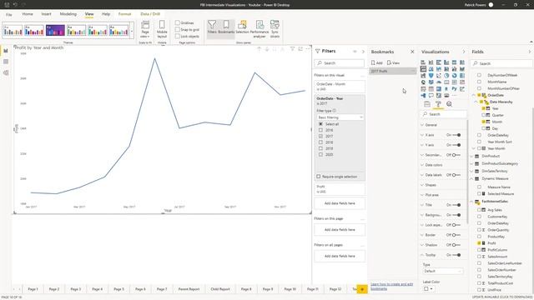Open the Data / Drill ribbon tab
Viewport: 534px width, 300px height.
pyautogui.click(x=150, y=14)
